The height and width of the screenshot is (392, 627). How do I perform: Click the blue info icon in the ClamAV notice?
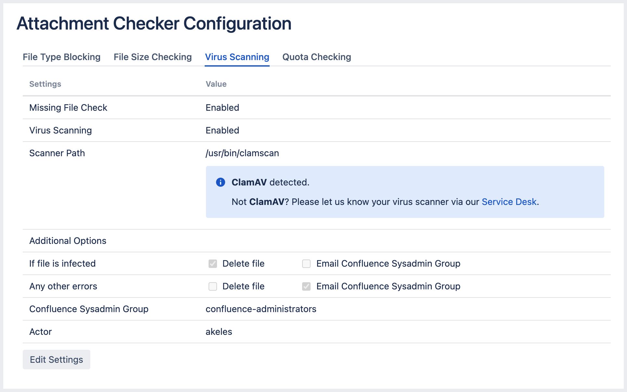[221, 183]
